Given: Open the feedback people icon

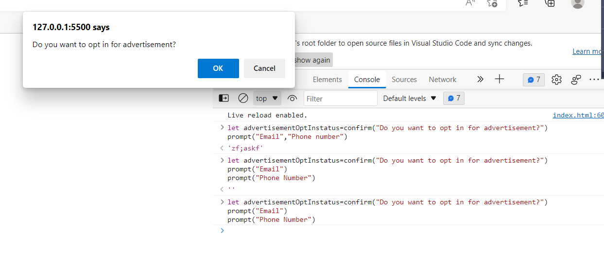Looking at the screenshot, I should pyautogui.click(x=576, y=80).
